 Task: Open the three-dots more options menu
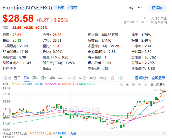pos(140,8)
